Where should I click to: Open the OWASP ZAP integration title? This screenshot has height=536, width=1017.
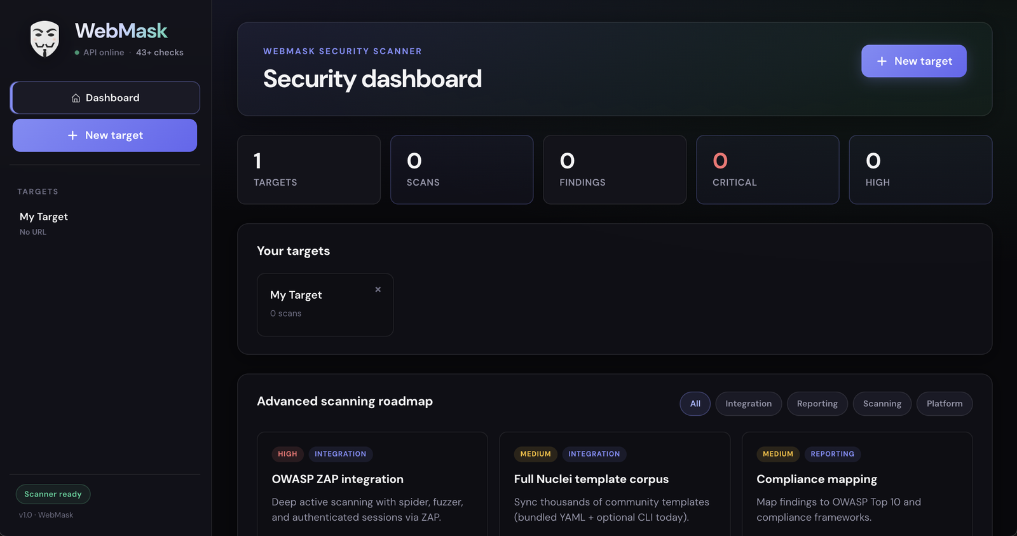(x=338, y=479)
